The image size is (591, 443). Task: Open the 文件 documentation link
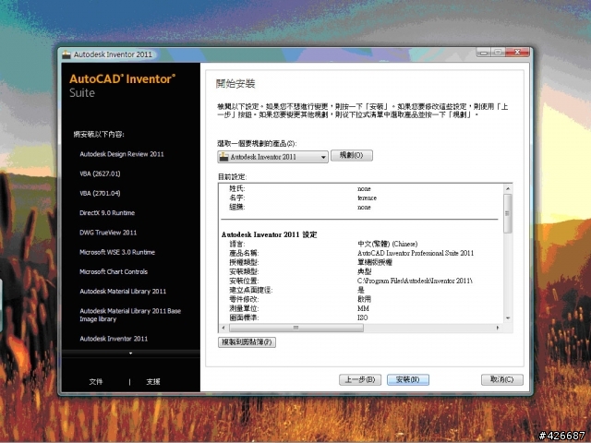(96, 381)
